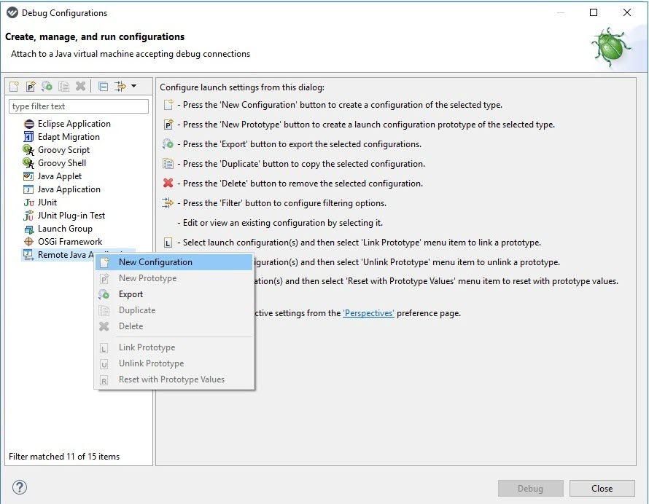Click the OSGi Framework icon
Screen dimensions: 649x504
[29, 242]
